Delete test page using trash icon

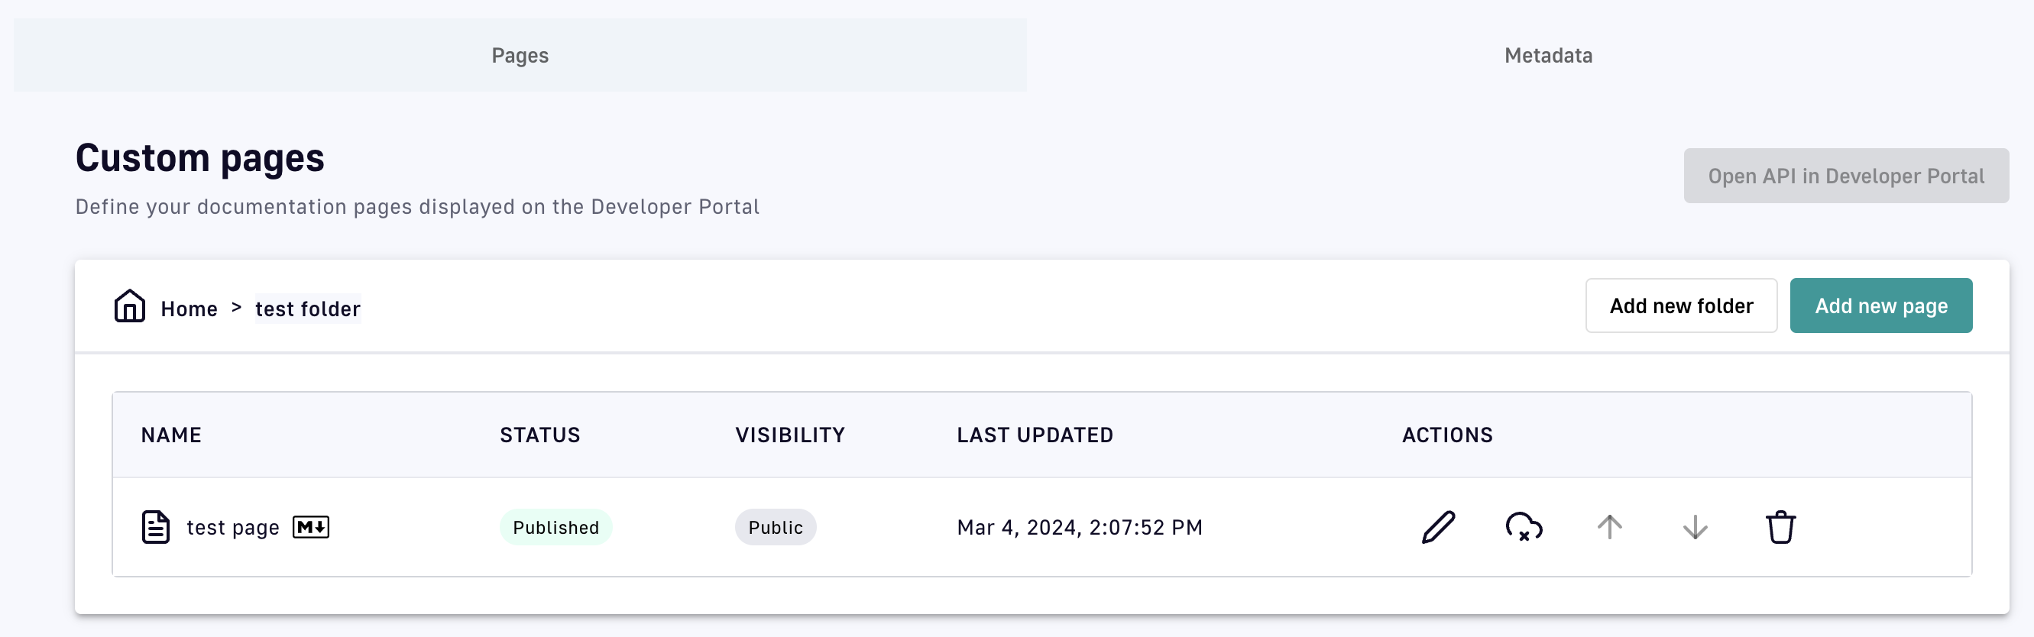pyautogui.click(x=1780, y=527)
